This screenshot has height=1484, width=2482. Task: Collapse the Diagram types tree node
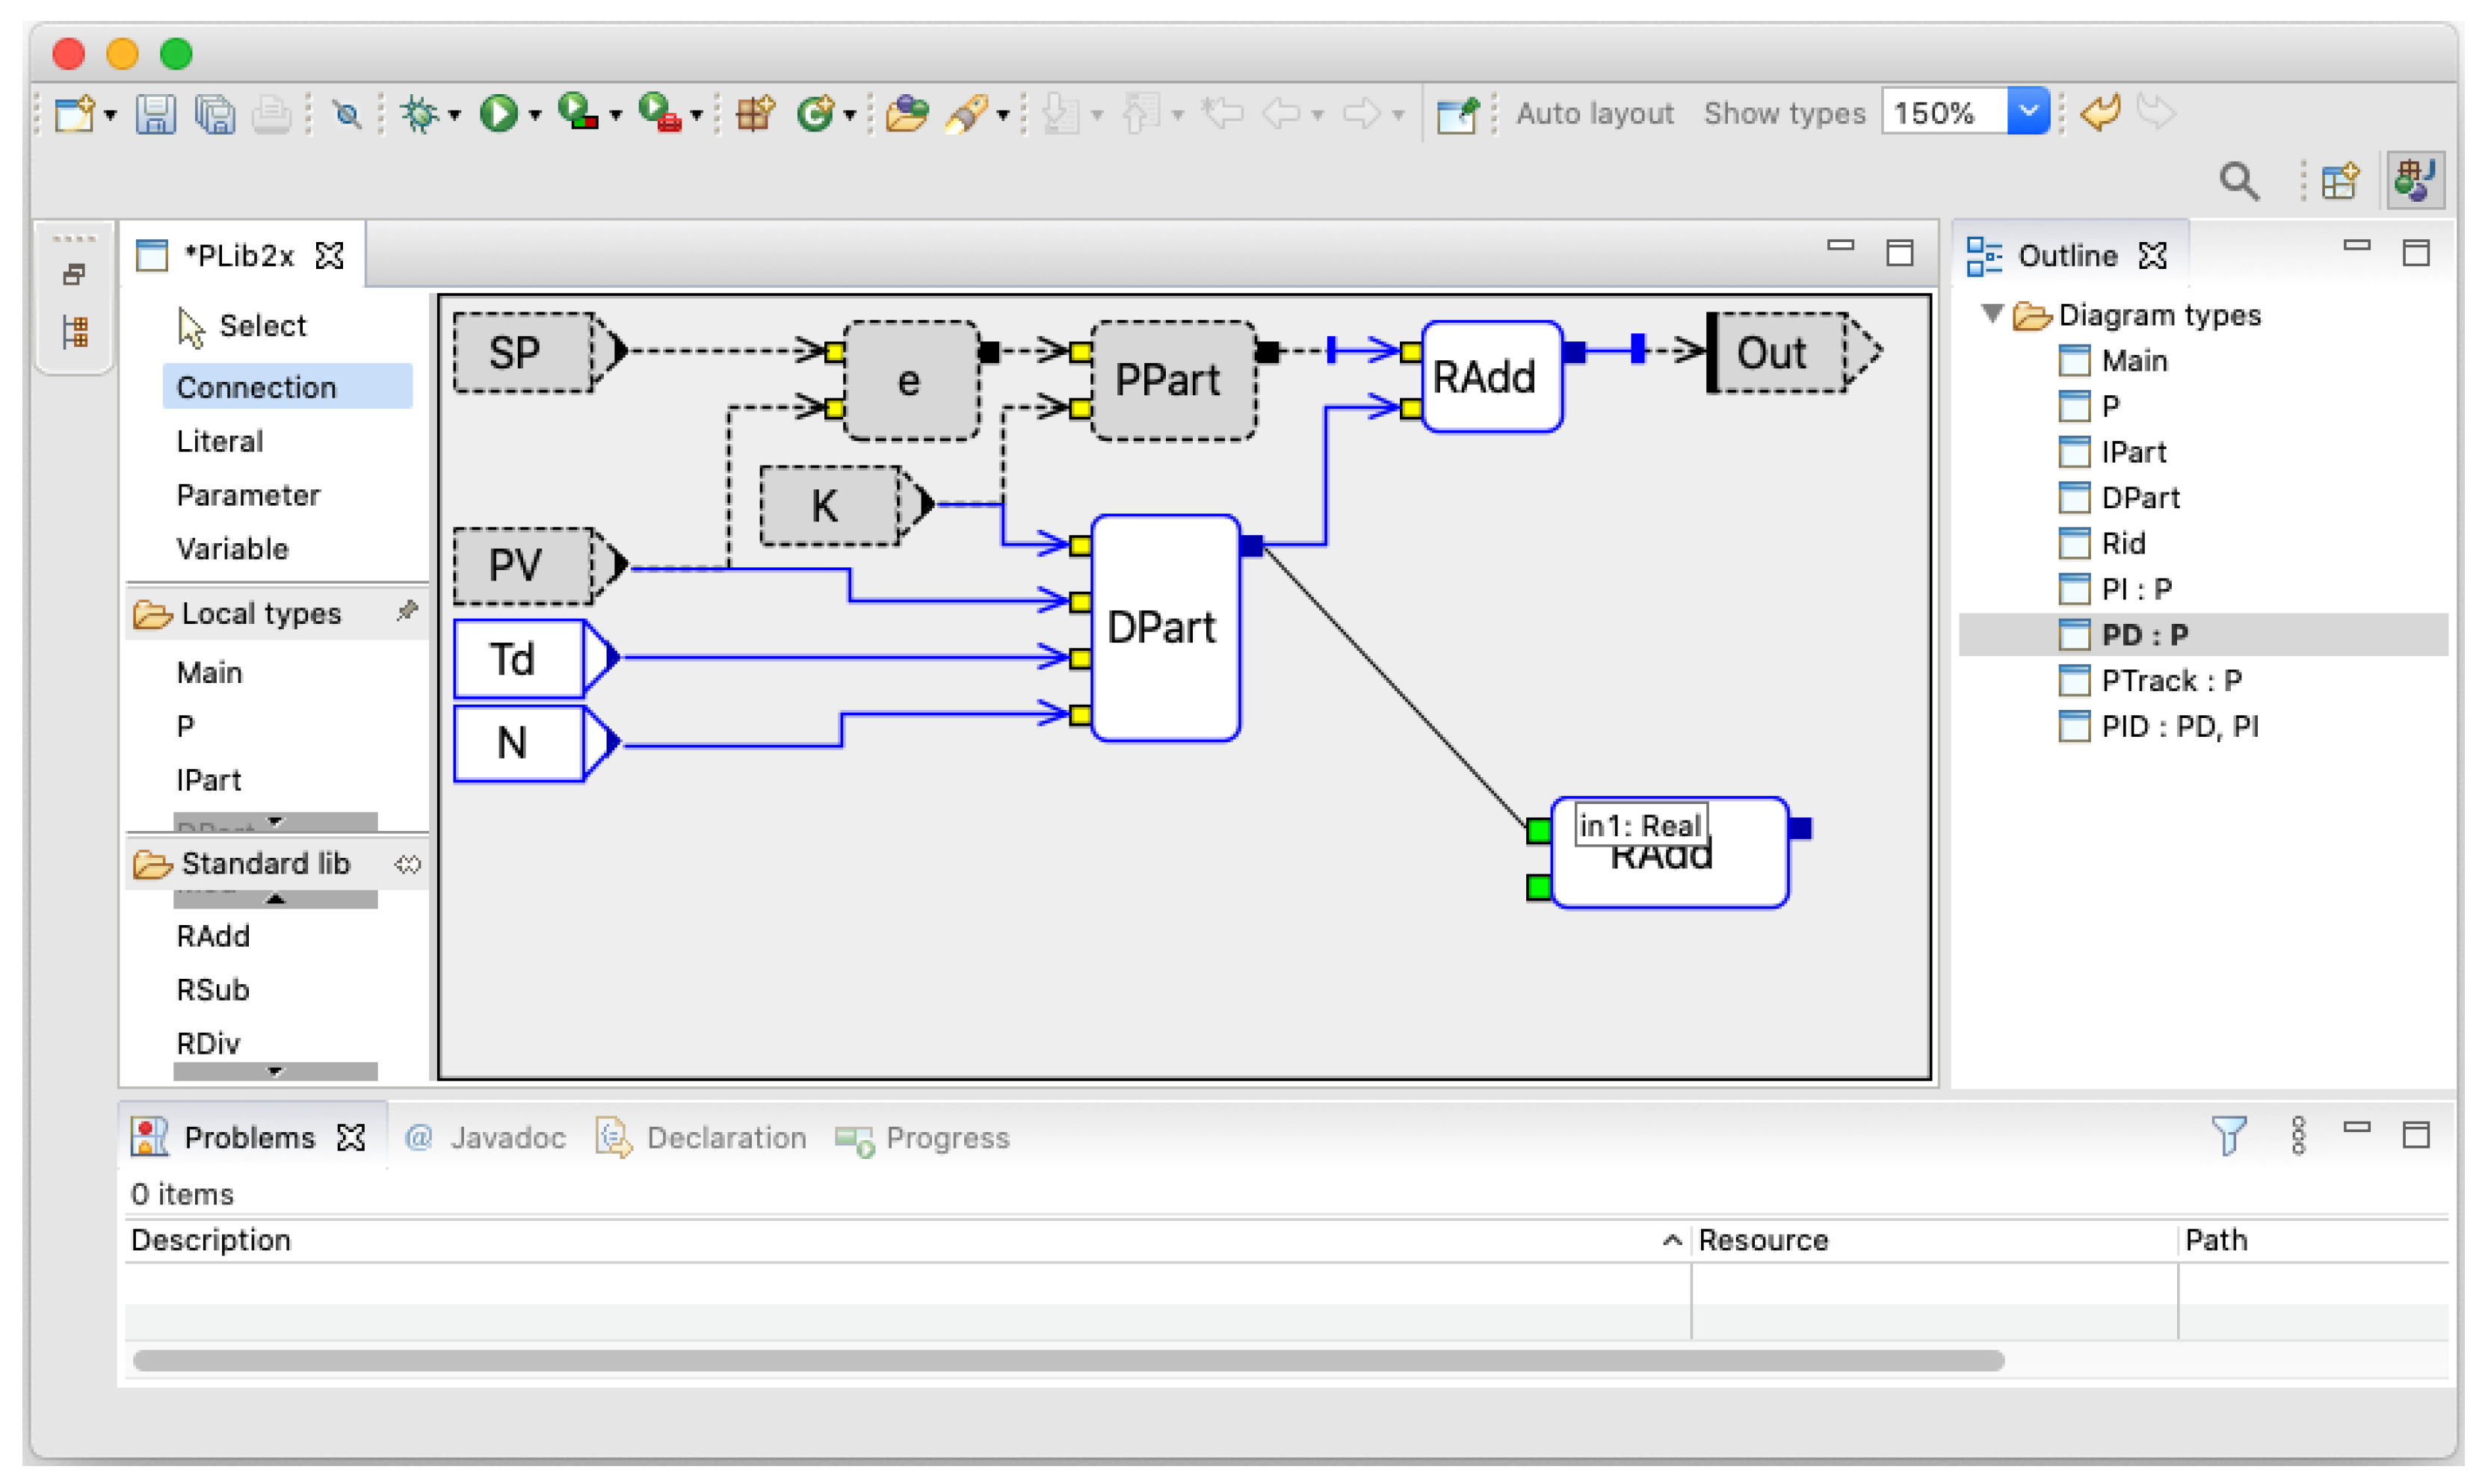point(1991,314)
